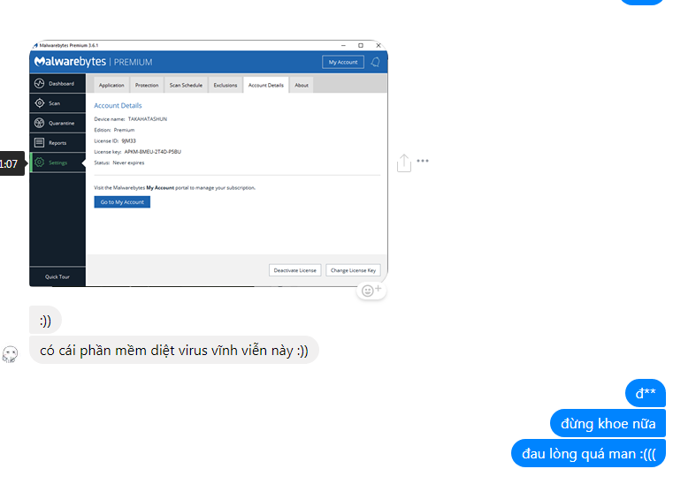Click the Malwarebytes logo in the header
The width and height of the screenshot is (673, 484).
coord(71,62)
